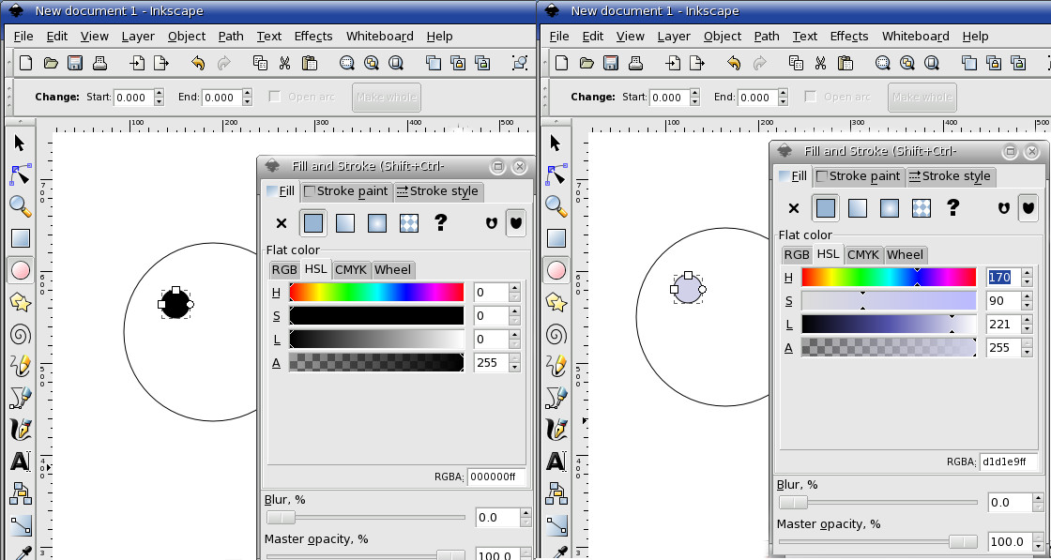
Task: Choose Pattern paint in right Fill dialog
Action: pyautogui.click(x=922, y=208)
